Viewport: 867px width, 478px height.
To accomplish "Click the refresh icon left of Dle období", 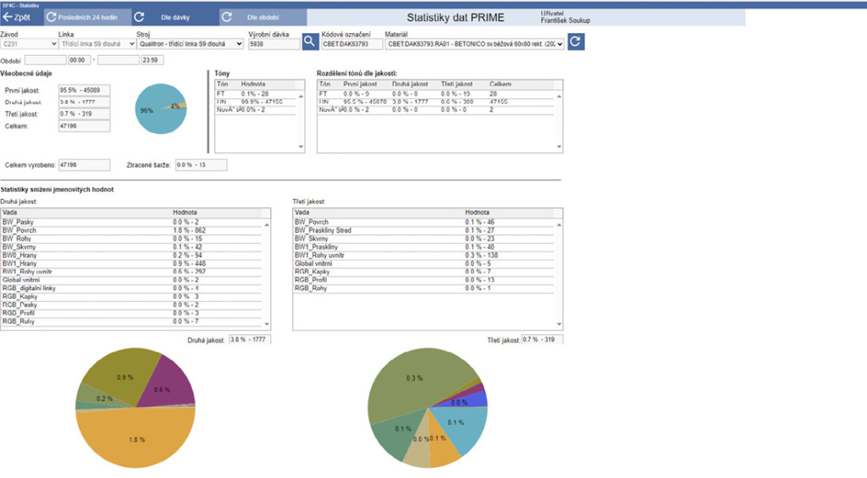I will pos(227,17).
